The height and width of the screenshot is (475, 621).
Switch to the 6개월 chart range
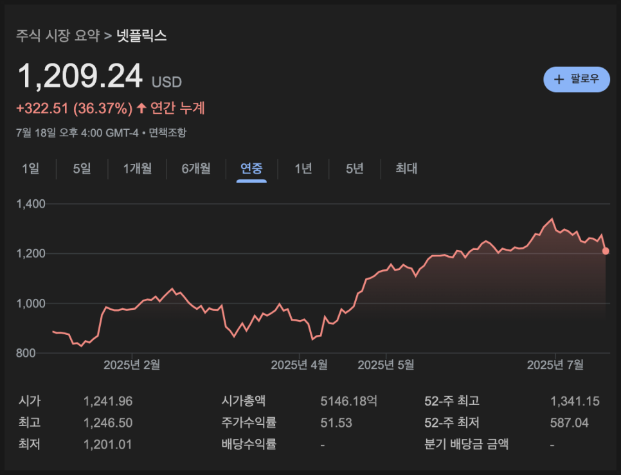click(196, 168)
